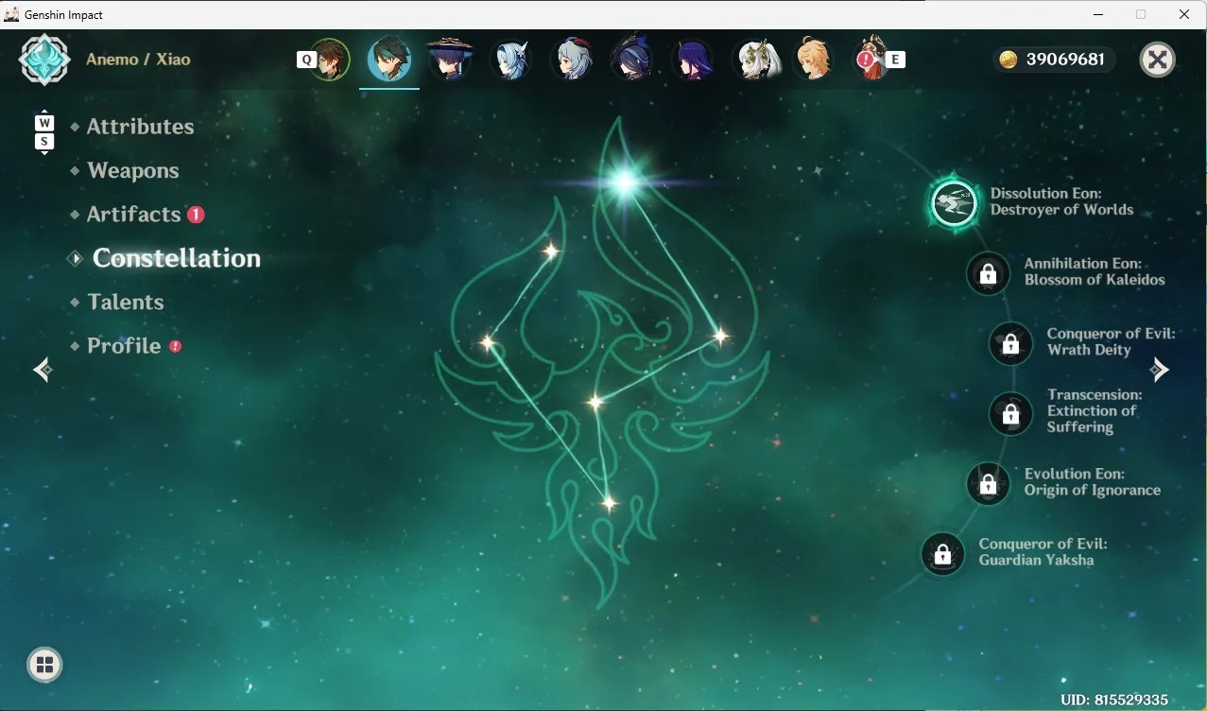Image resolution: width=1207 pixels, height=711 pixels.
Task: Click the locked Conqueror of Evil: Guardian Yaksha node
Action: [942, 554]
